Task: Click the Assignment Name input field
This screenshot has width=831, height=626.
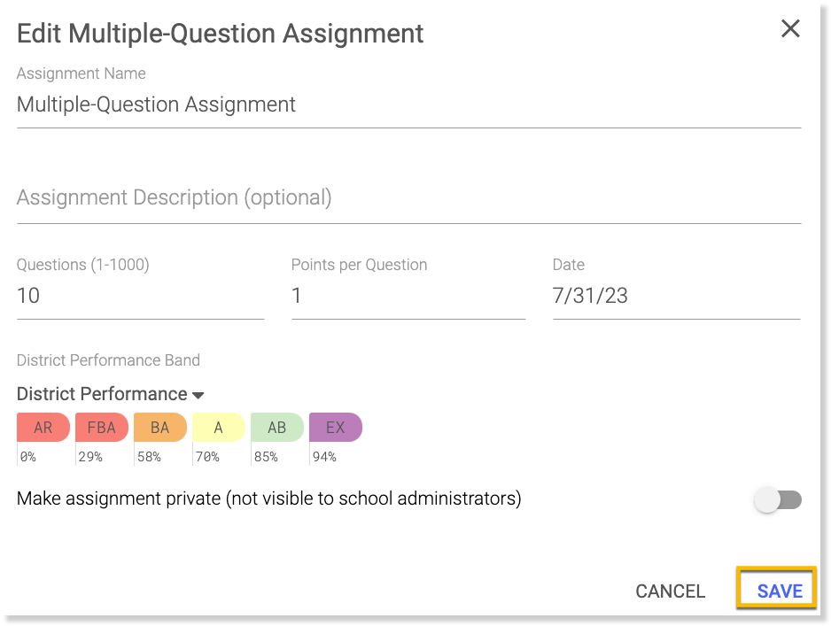Action: coord(156,104)
